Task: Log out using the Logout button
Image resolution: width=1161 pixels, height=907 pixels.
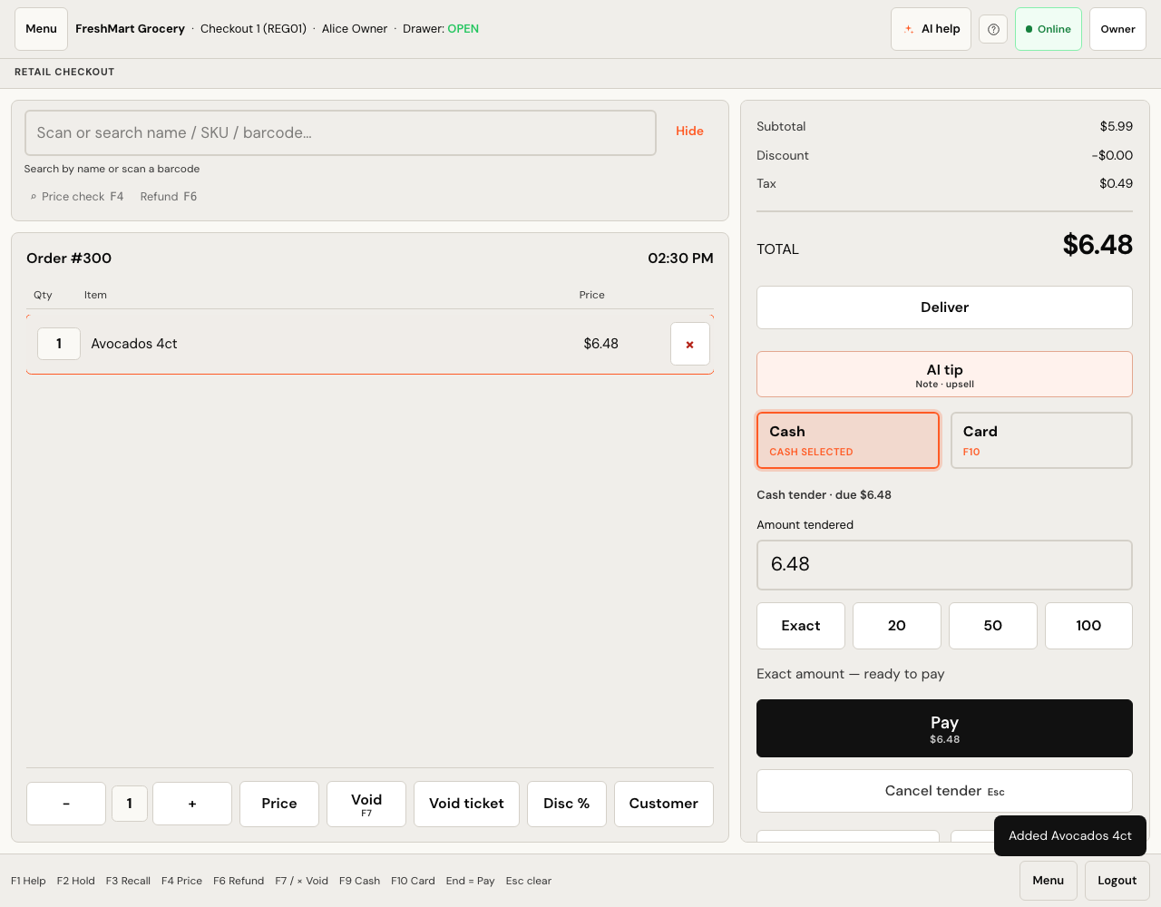Action: point(1117,881)
